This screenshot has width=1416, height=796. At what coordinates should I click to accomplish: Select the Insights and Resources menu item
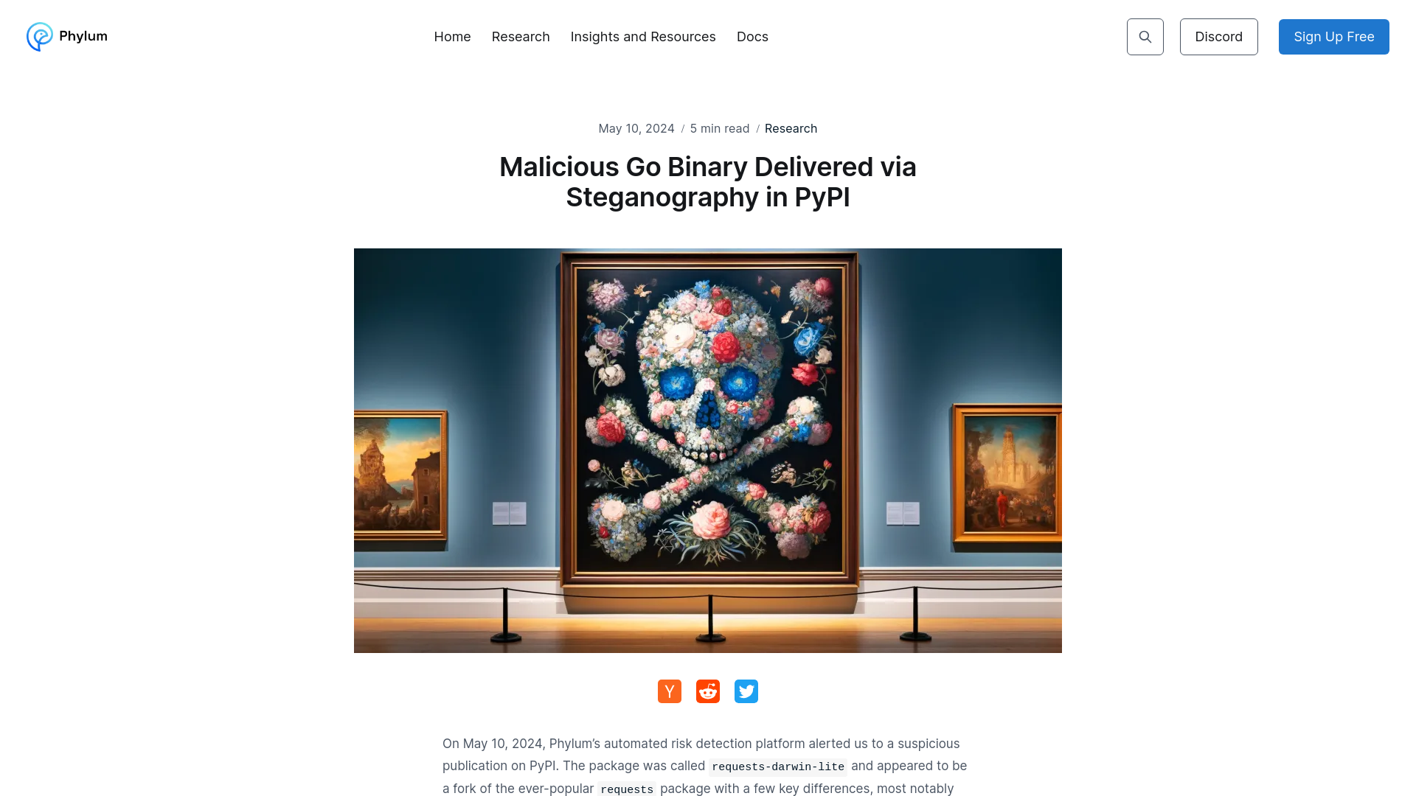pos(643,36)
